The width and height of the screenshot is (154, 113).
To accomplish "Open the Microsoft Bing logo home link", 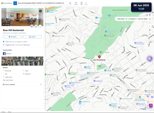I will 7,3.
